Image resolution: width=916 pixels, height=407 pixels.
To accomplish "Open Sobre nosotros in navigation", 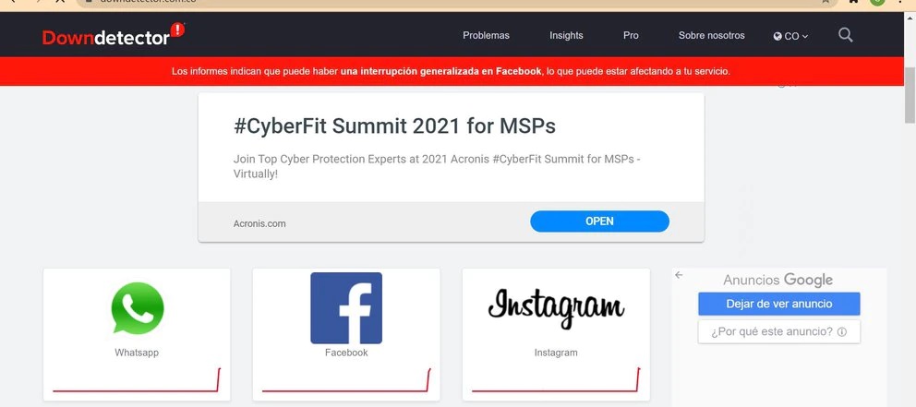I will [712, 36].
